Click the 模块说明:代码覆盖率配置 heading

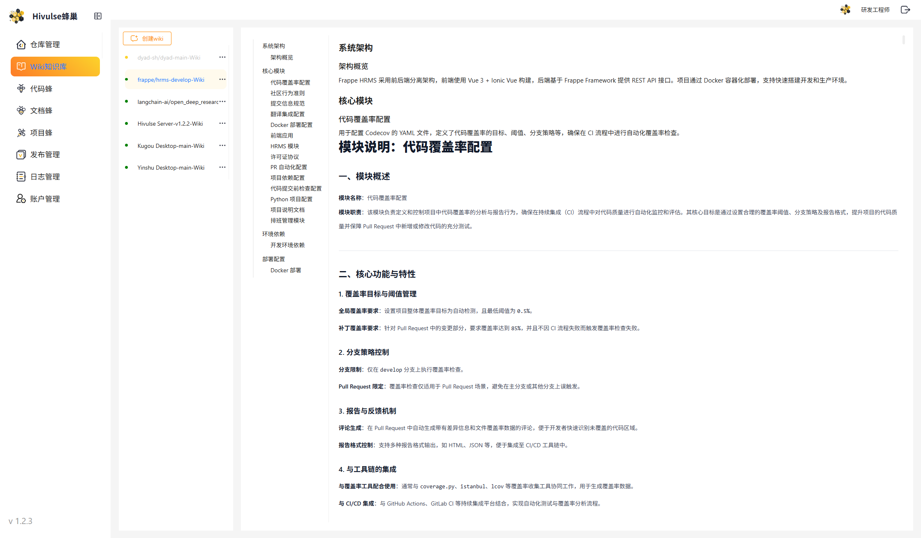[415, 147]
